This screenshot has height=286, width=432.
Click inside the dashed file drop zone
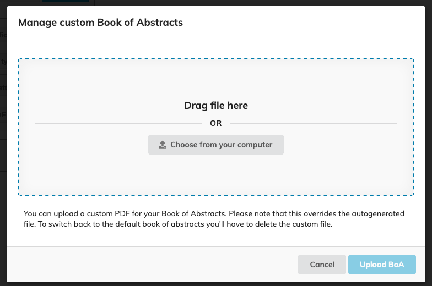(x=216, y=80)
